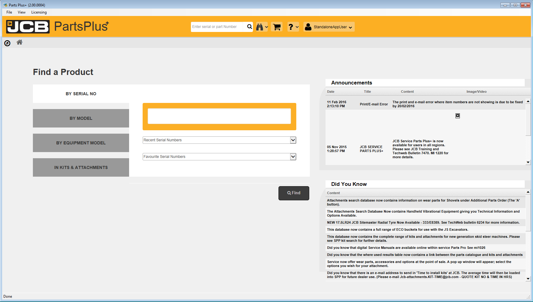Image resolution: width=533 pixels, height=302 pixels.
Task: Switch to the BY MODEL tab
Action: coord(81,118)
